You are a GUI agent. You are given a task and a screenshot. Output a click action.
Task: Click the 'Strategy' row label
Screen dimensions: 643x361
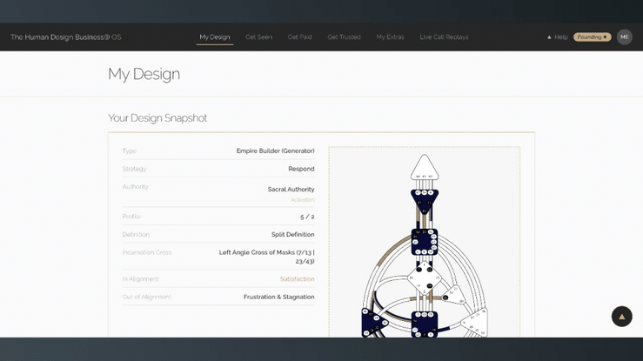pos(134,169)
